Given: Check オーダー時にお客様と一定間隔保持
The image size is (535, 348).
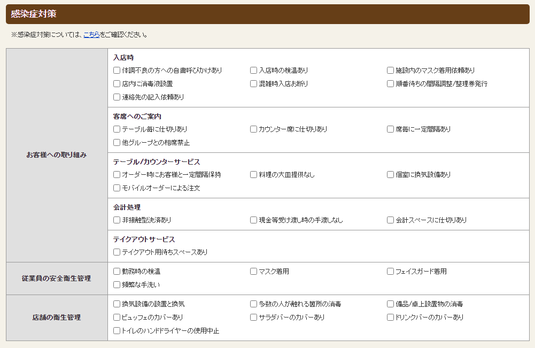Looking at the screenshot, I should pyautogui.click(x=117, y=174).
